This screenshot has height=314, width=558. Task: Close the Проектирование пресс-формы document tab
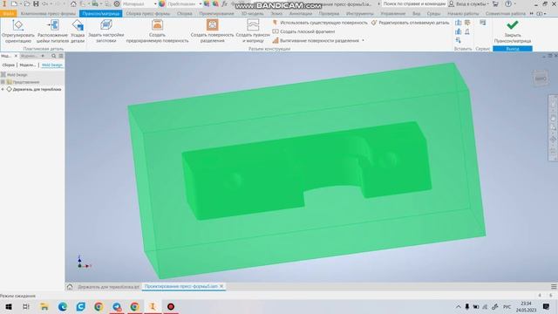pos(221,286)
